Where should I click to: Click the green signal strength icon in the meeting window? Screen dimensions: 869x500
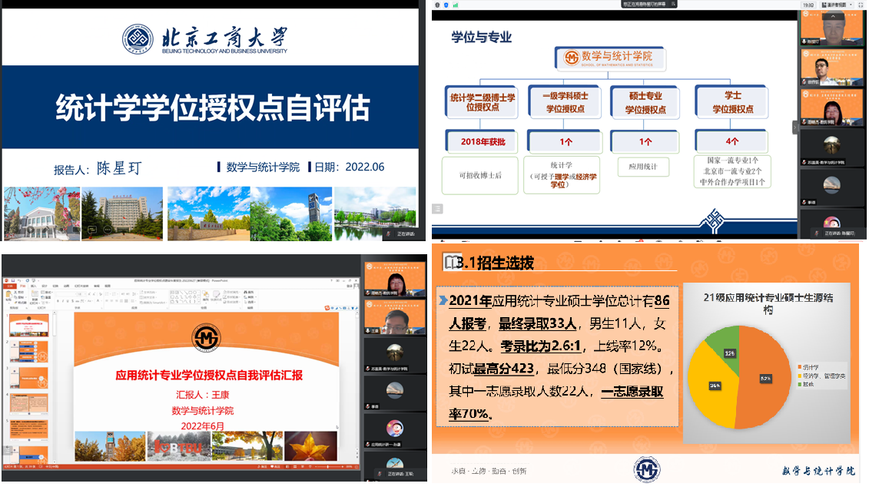click(x=456, y=5)
